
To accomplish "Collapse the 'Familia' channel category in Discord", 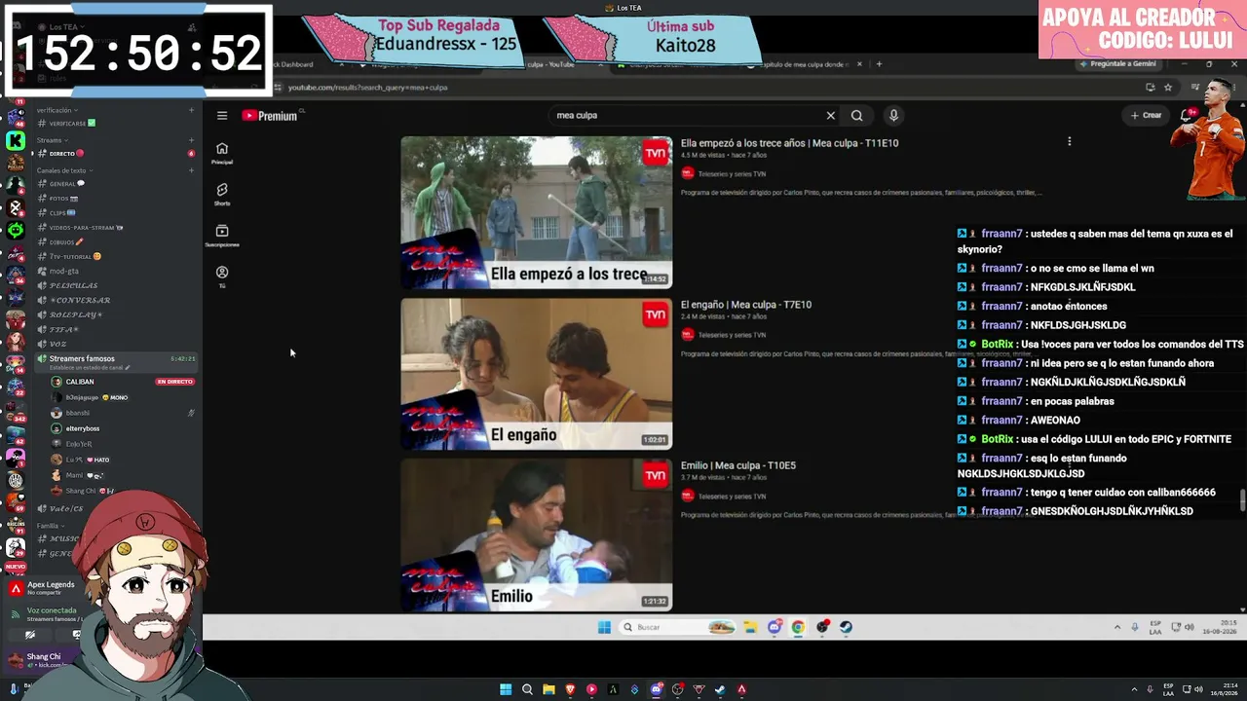I will pyautogui.click(x=50, y=526).
